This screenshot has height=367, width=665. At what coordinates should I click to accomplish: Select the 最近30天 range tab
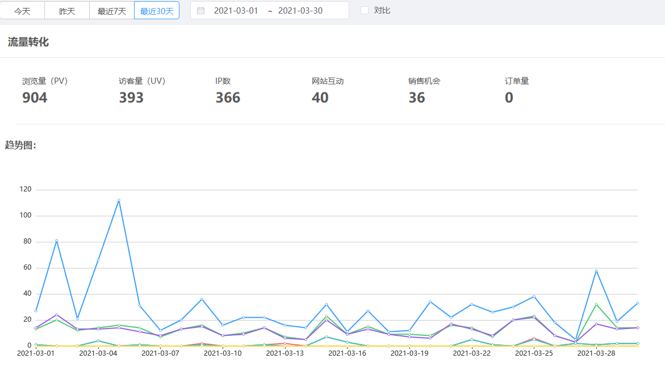pyautogui.click(x=157, y=11)
